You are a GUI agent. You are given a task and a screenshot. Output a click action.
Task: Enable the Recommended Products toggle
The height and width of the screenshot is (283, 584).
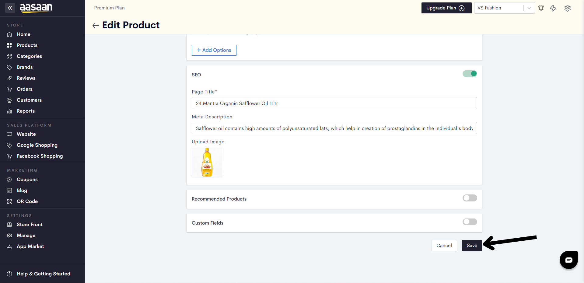470,198
